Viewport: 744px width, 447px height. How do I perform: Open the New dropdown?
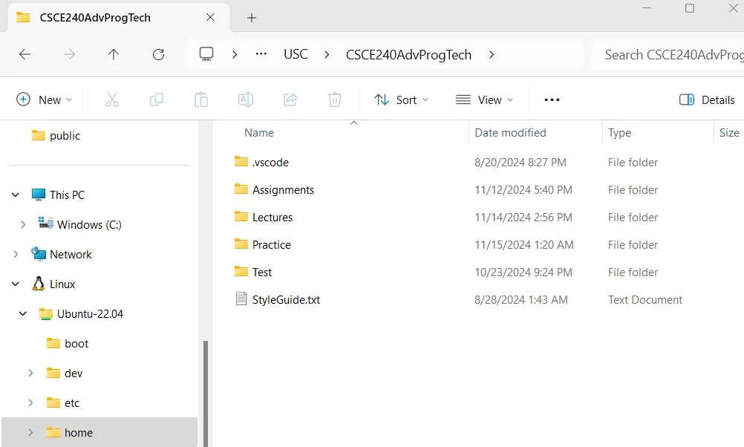pos(45,99)
